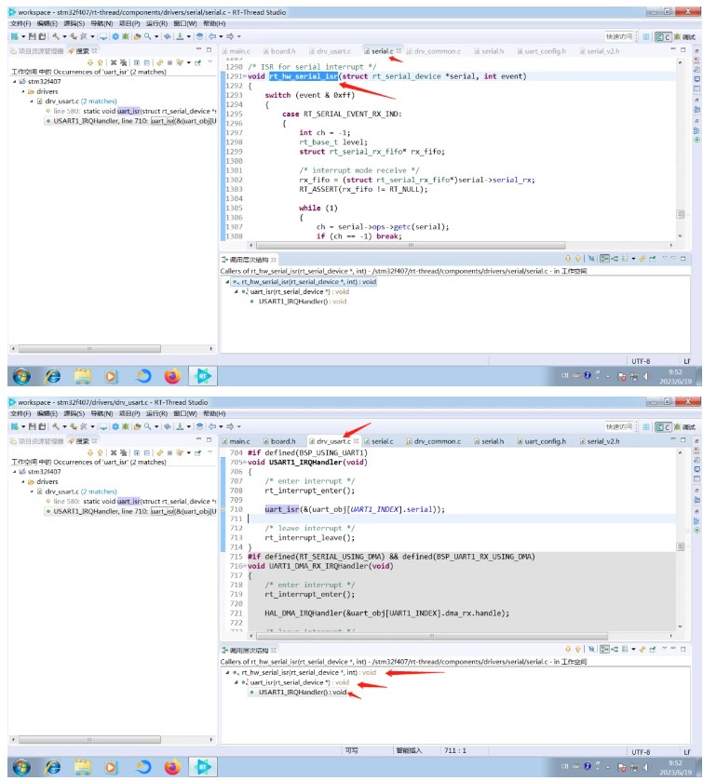This screenshot has height=781, width=703.
Task: Collapse stm32f407 node in serial.c-titled window search tree
Action: coord(15,81)
